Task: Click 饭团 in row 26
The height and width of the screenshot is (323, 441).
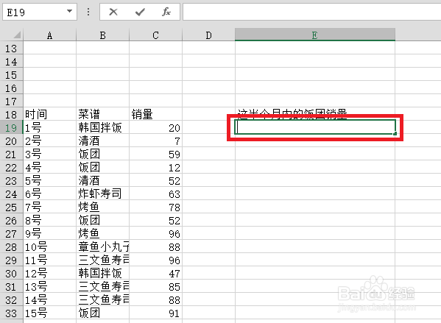Action: pos(102,221)
